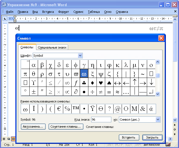Select the pi symbol in the grid

point(25,73)
